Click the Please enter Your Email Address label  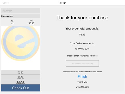pos(82,56)
